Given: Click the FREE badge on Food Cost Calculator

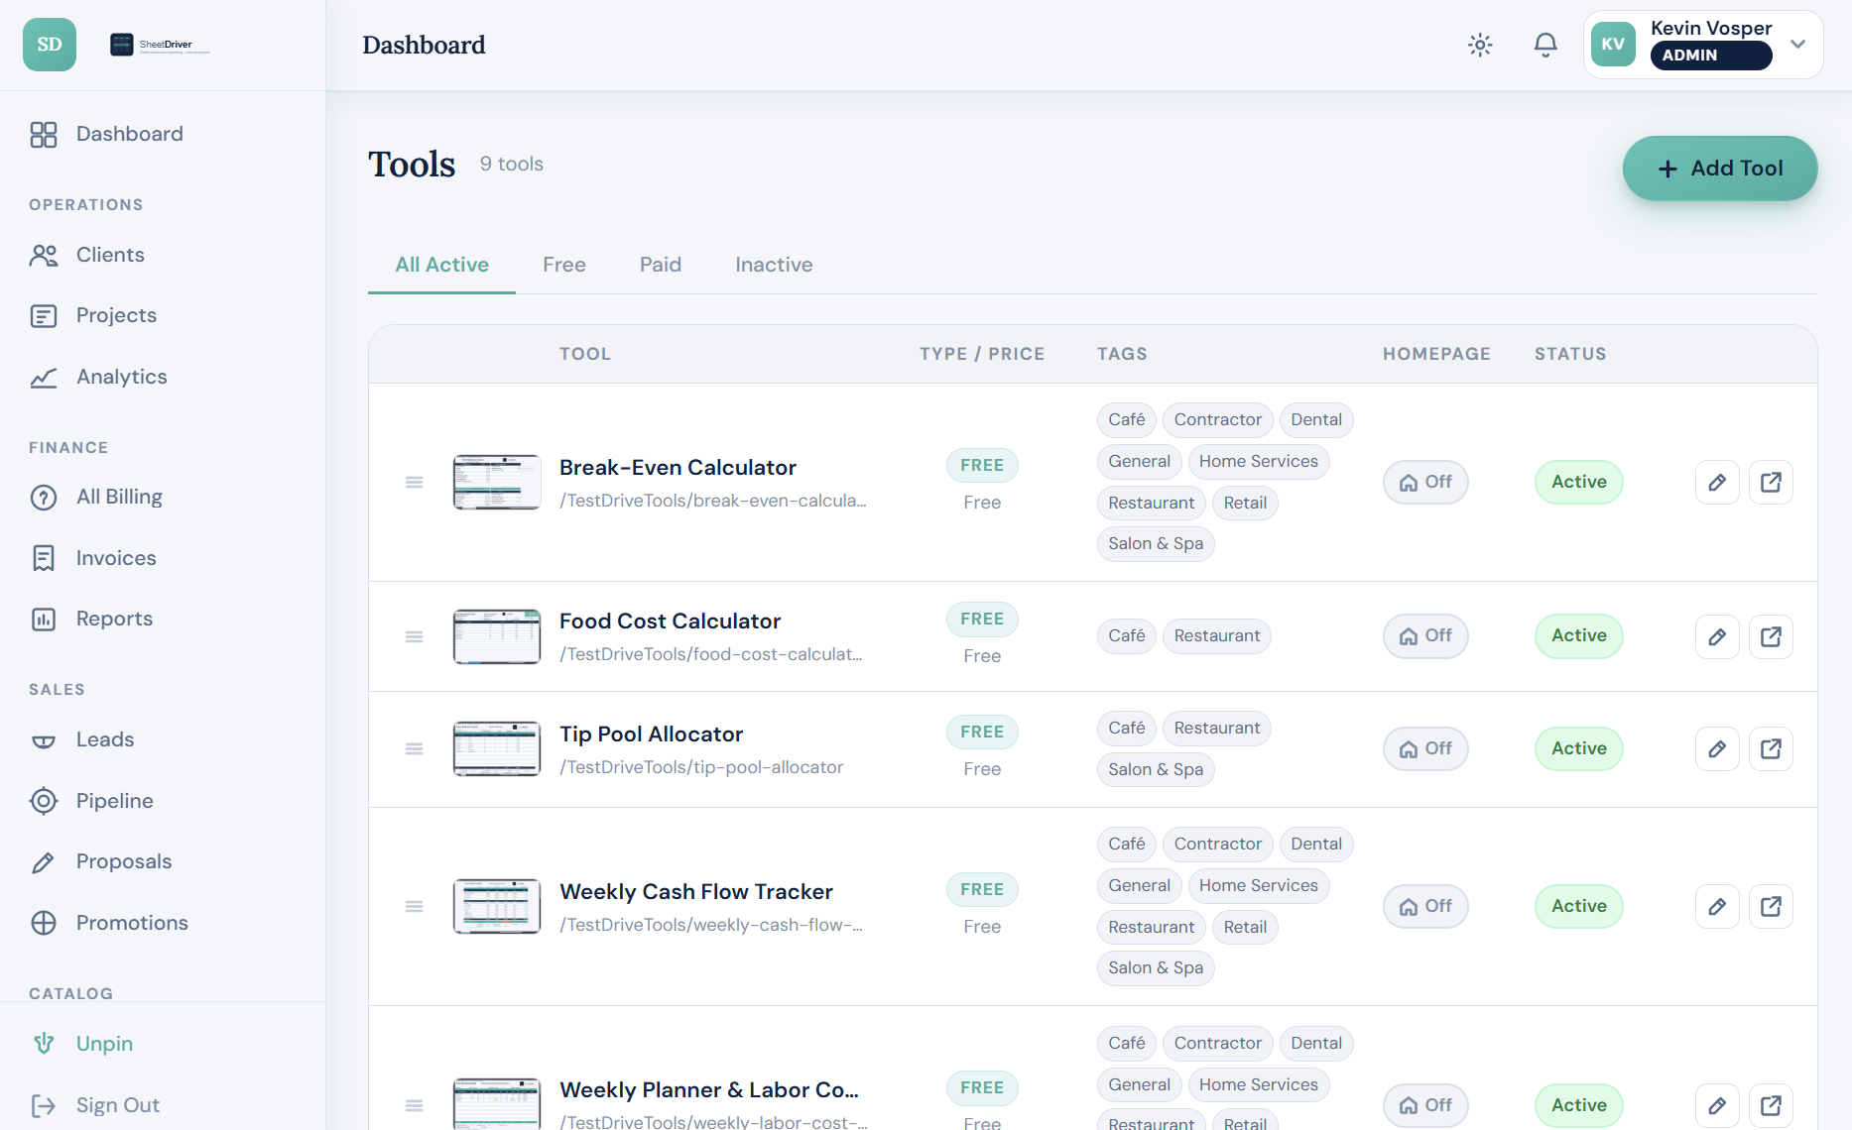Looking at the screenshot, I should coord(982,620).
